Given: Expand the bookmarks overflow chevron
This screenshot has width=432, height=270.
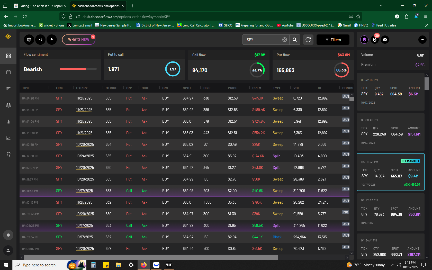Looking at the screenshot, I should pos(427,25).
